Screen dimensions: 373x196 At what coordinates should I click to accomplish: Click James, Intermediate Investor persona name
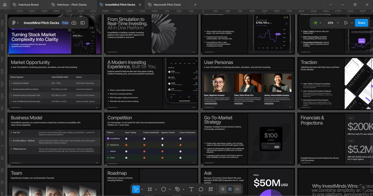pyautogui.click(x=277, y=95)
